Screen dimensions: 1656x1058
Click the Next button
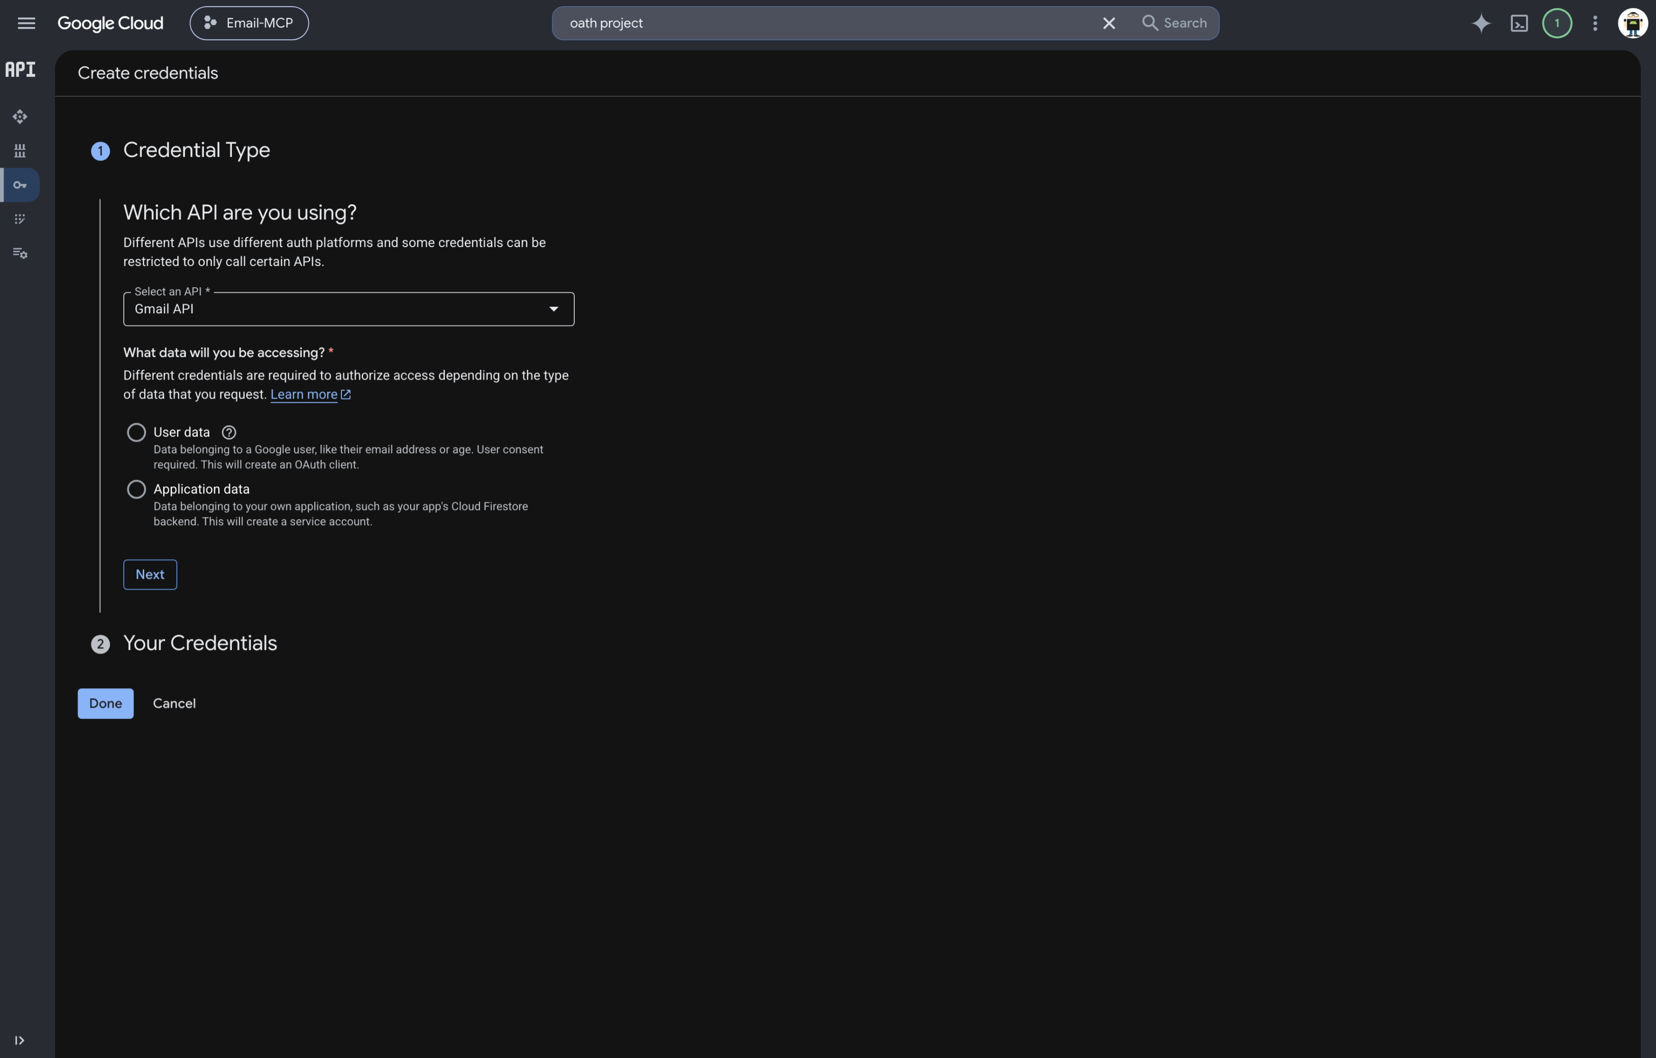point(150,575)
